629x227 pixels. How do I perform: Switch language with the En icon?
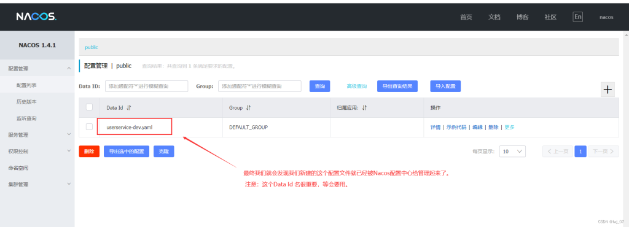click(x=577, y=17)
